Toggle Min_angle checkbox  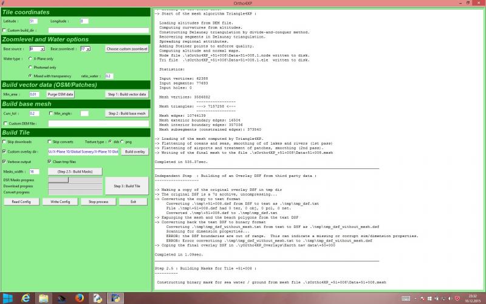click(51, 114)
